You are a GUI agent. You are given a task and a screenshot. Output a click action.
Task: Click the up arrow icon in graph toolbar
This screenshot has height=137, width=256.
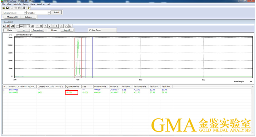click(x=46, y=26)
